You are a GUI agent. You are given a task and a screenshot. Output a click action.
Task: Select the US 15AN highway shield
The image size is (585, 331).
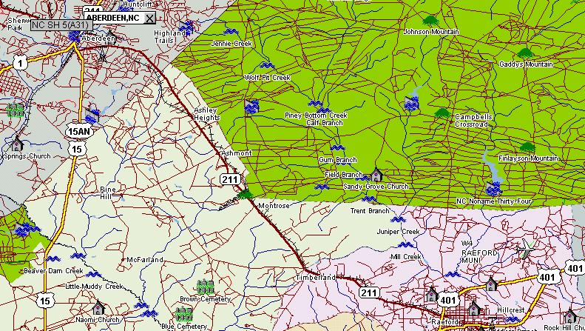78,132
